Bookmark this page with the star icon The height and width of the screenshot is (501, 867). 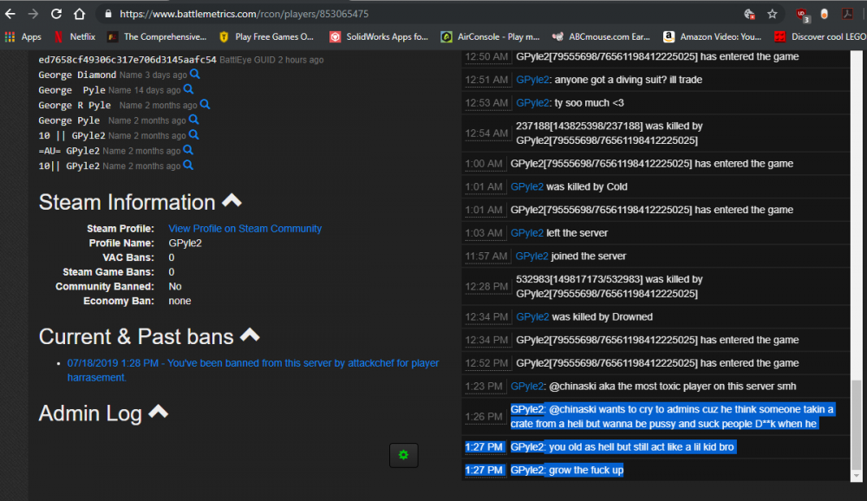pyautogui.click(x=772, y=14)
